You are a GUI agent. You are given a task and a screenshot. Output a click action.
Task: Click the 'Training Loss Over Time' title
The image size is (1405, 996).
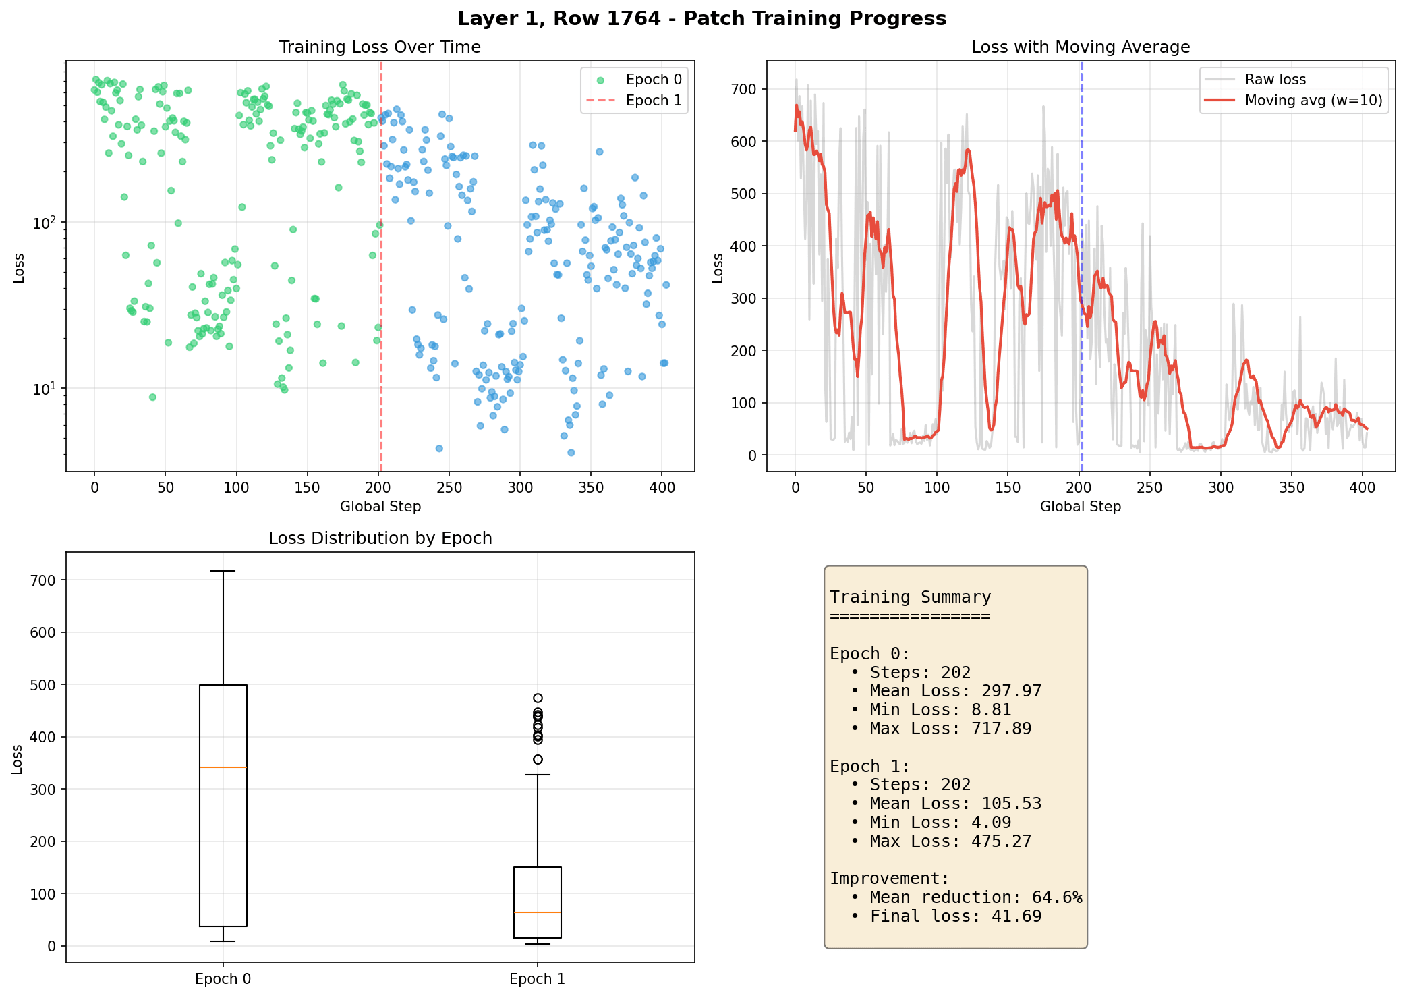[x=380, y=47]
